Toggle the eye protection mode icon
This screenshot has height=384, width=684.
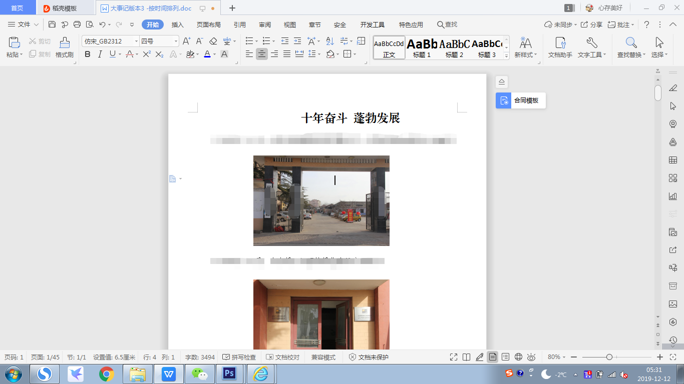[531, 357]
